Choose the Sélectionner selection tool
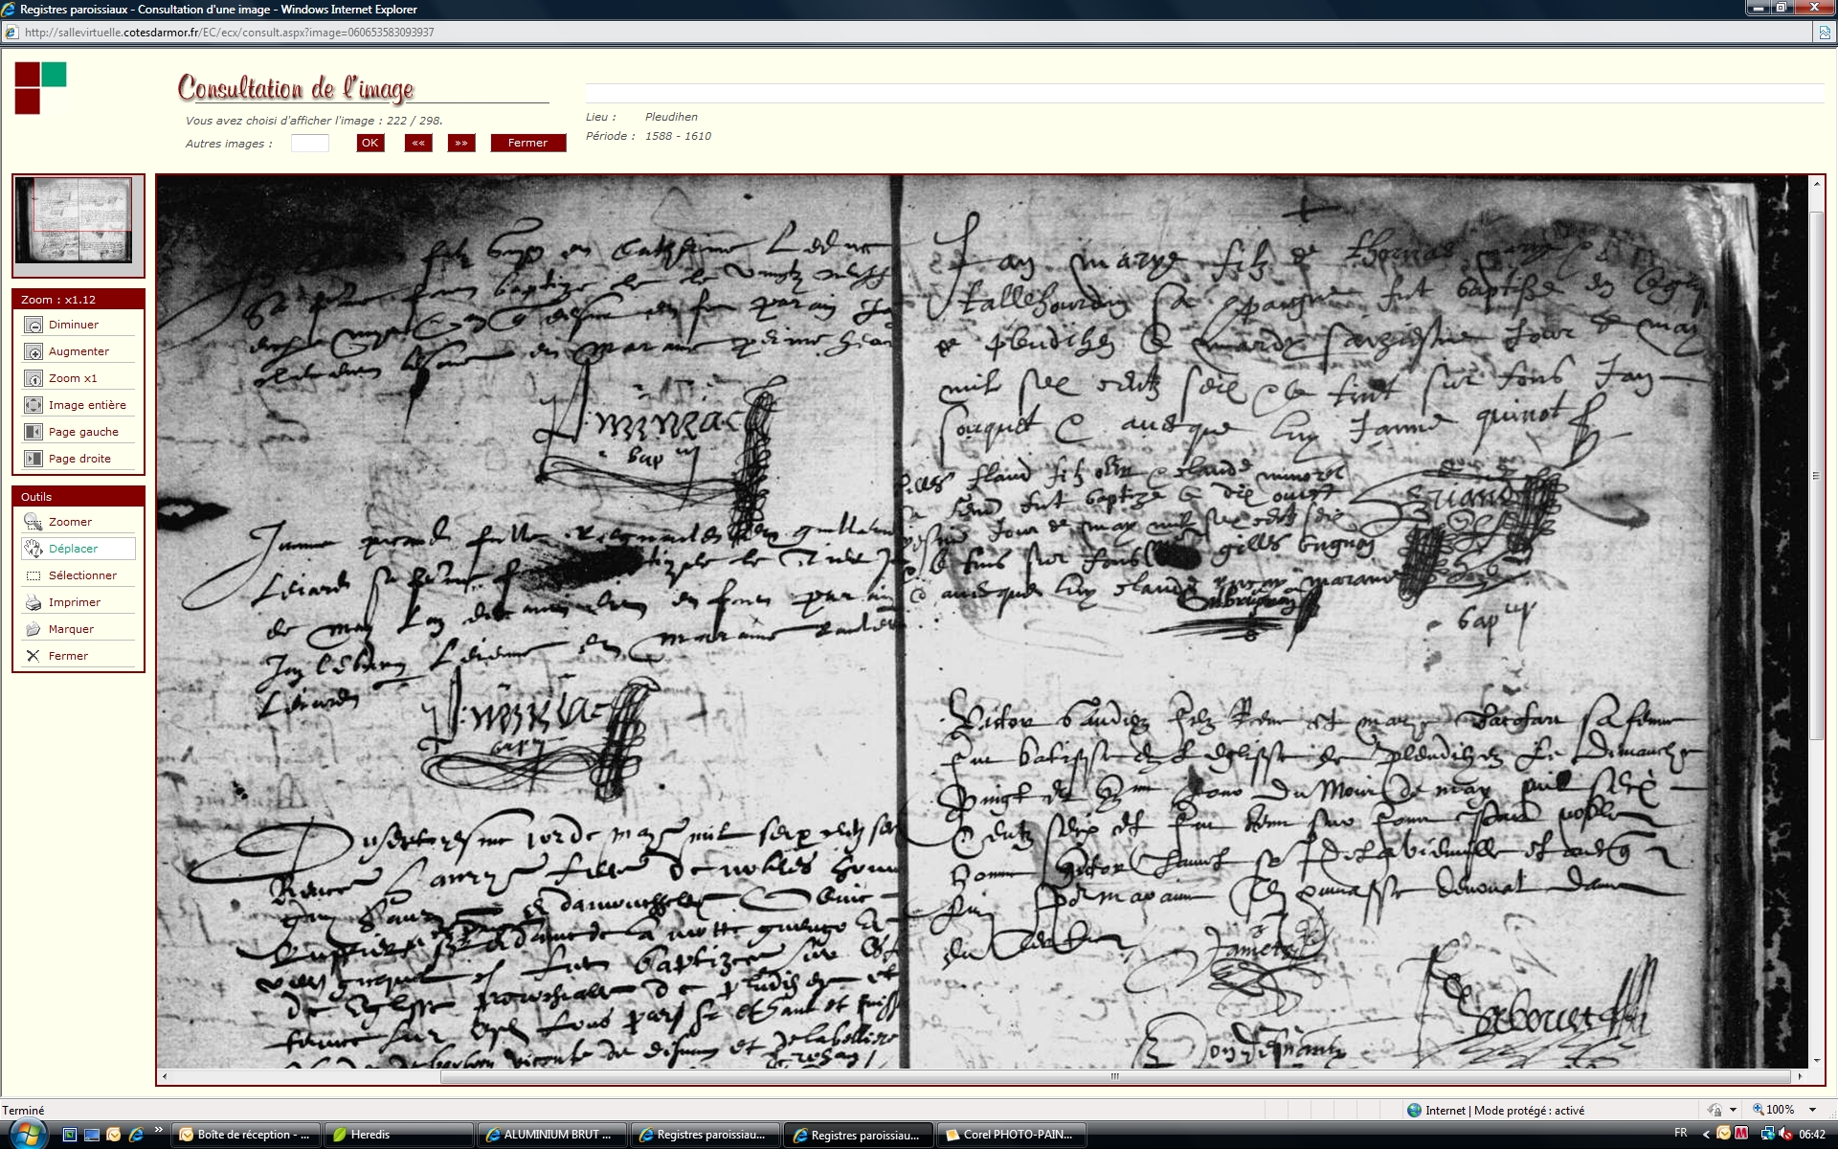Screen dimensions: 1838x1149 (x=34, y=575)
